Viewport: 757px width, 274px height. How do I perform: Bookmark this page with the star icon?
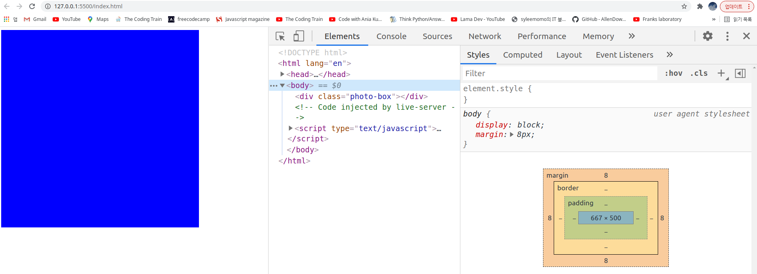[x=684, y=6]
